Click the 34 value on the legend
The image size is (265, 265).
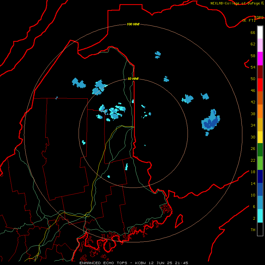coord(253,125)
